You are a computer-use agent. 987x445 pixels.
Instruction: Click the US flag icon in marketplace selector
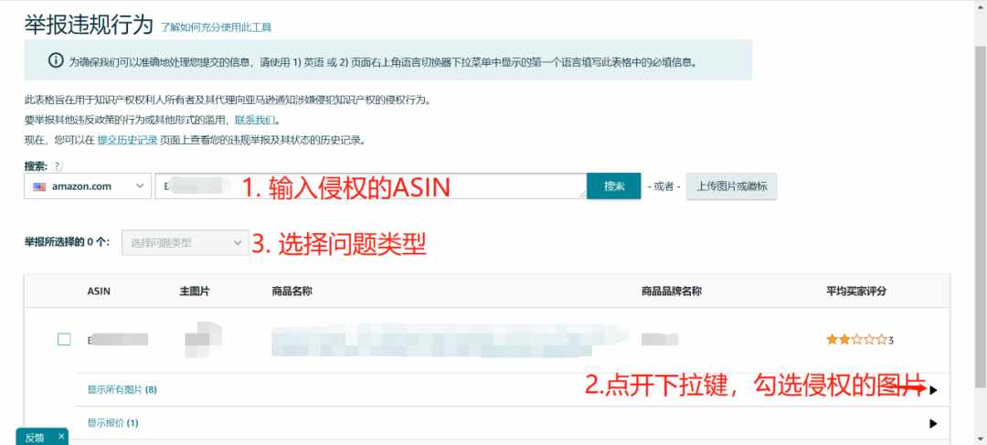[x=39, y=186]
